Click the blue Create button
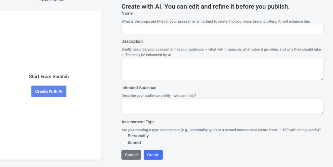This screenshot has width=333, height=167. (x=153, y=155)
